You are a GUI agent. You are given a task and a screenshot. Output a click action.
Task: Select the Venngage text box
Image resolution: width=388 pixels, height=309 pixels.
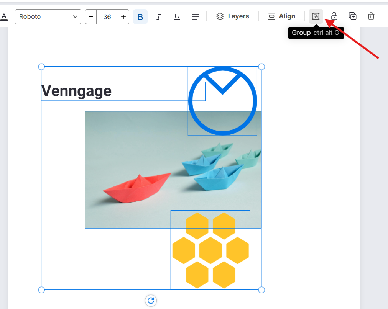pos(77,91)
